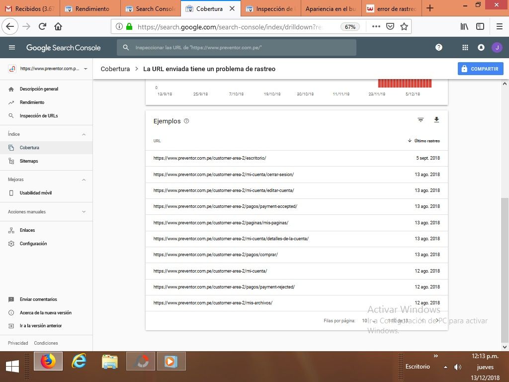Open Rendimiento in the sidebar
Screen dimensions: 509x382
pos(46,102)
